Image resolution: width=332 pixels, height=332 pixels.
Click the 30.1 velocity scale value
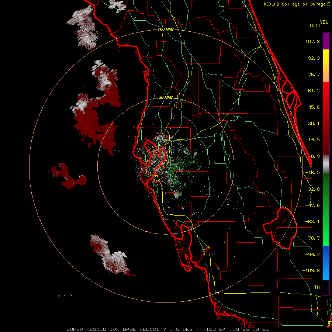coord(314,124)
